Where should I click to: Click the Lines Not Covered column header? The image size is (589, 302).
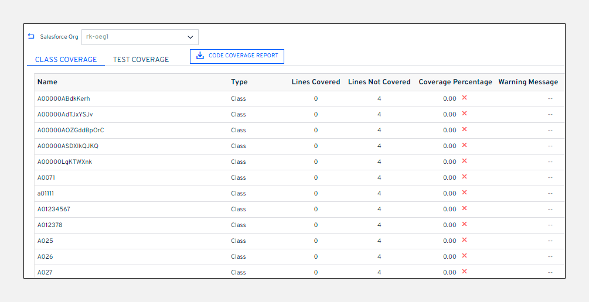(x=379, y=82)
